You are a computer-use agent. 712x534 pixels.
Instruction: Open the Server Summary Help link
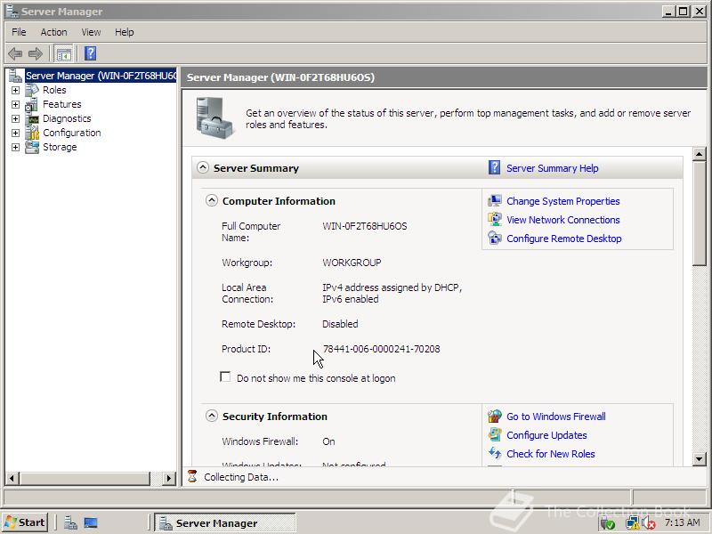(x=552, y=168)
